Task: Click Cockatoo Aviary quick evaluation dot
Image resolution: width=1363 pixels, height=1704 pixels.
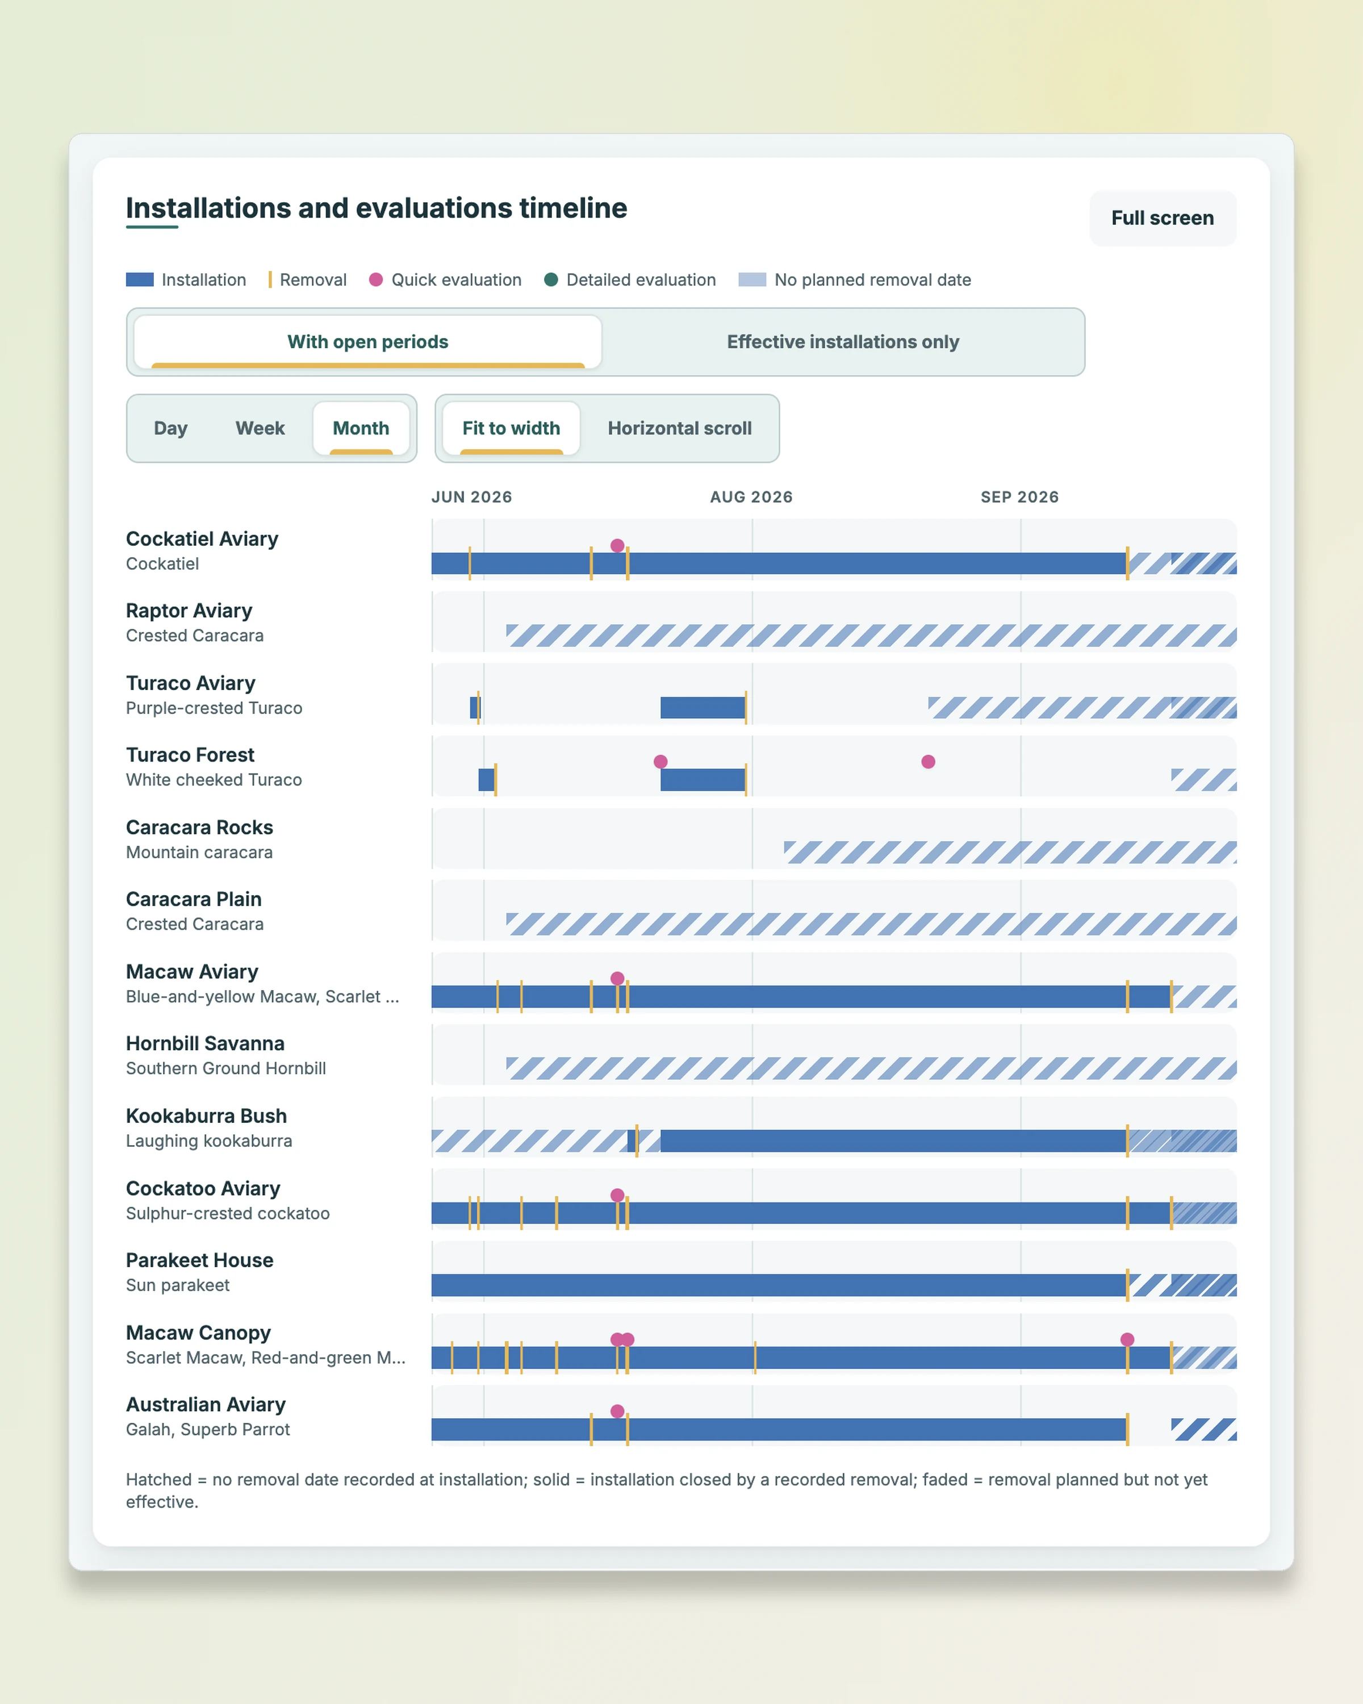Action: pos(617,1195)
